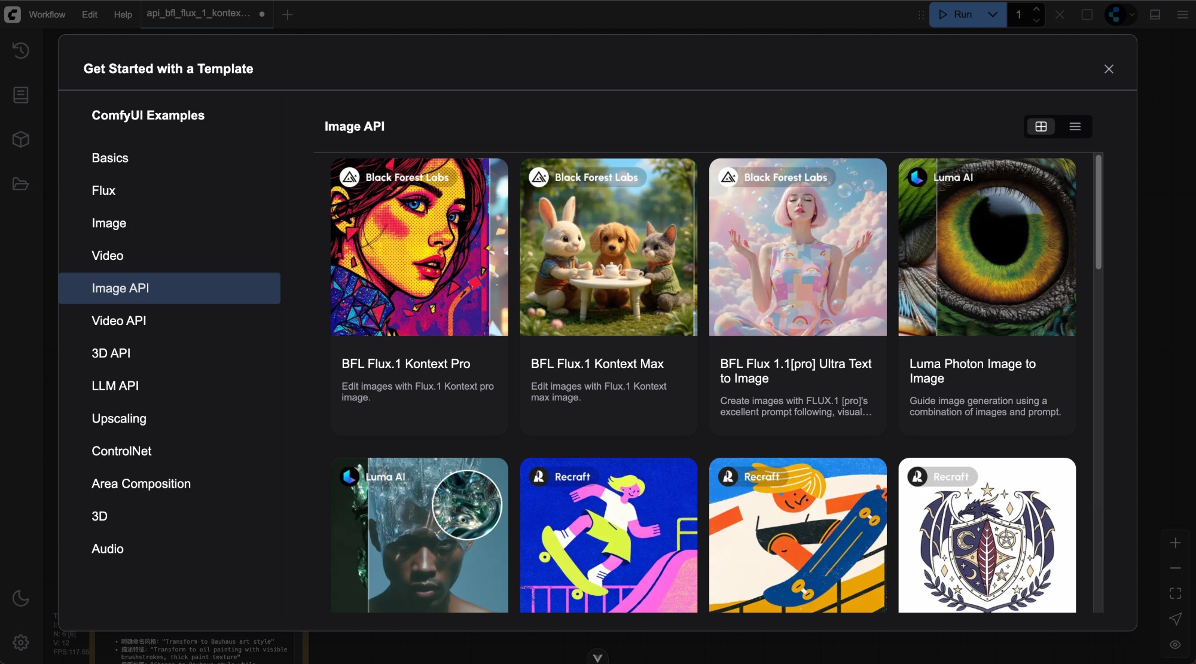This screenshot has width=1196, height=664.
Task: Open the Workflow menu
Action: (x=47, y=14)
